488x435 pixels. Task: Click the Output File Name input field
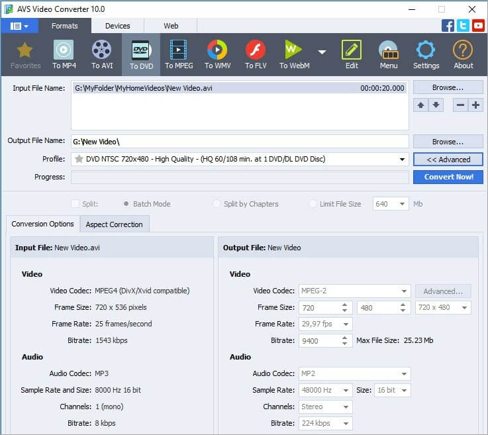[240, 142]
